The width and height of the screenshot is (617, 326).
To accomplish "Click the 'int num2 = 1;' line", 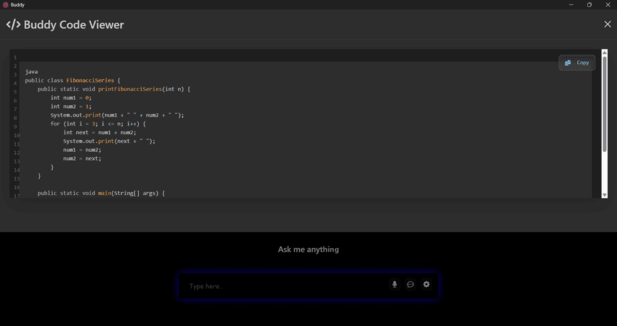I will (x=71, y=106).
